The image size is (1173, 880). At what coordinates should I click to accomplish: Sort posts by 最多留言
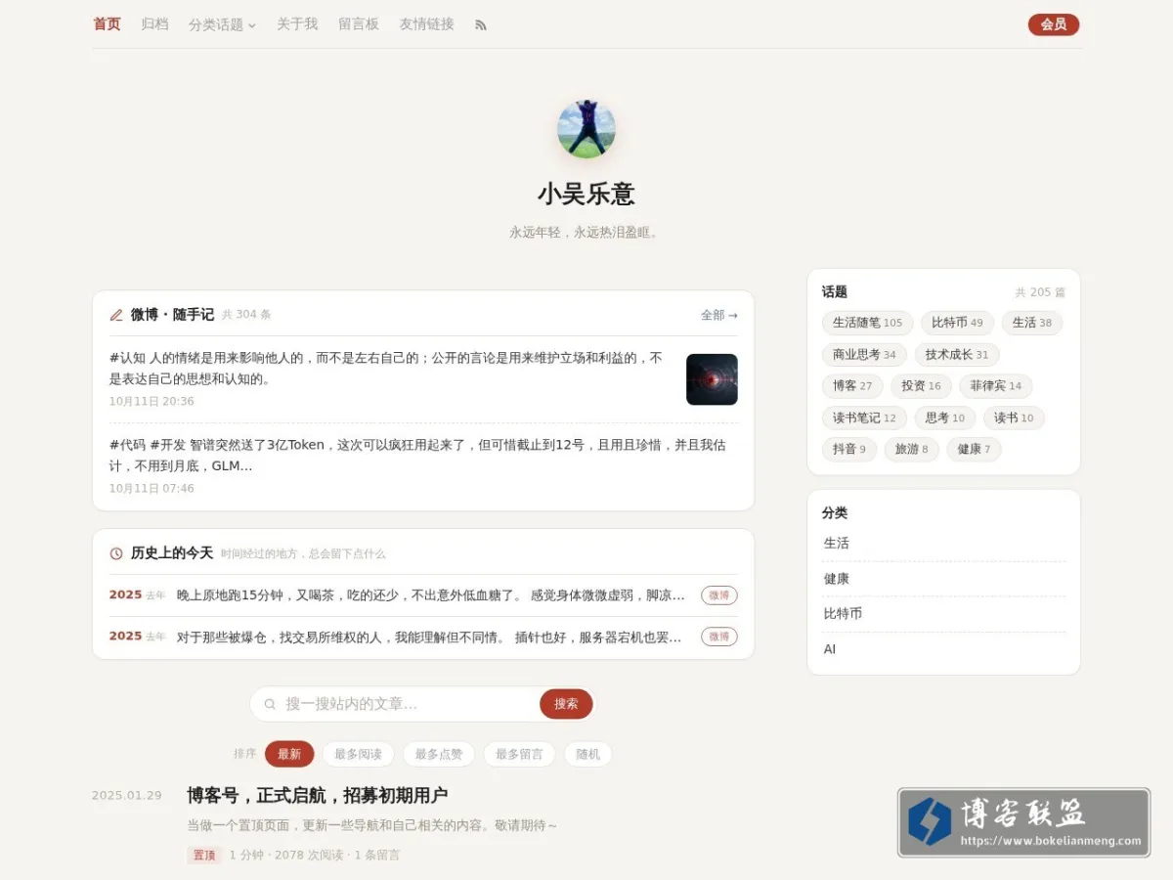519,754
